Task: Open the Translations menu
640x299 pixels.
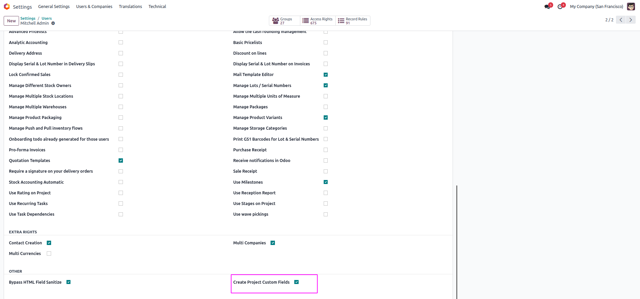Action: coord(130,7)
